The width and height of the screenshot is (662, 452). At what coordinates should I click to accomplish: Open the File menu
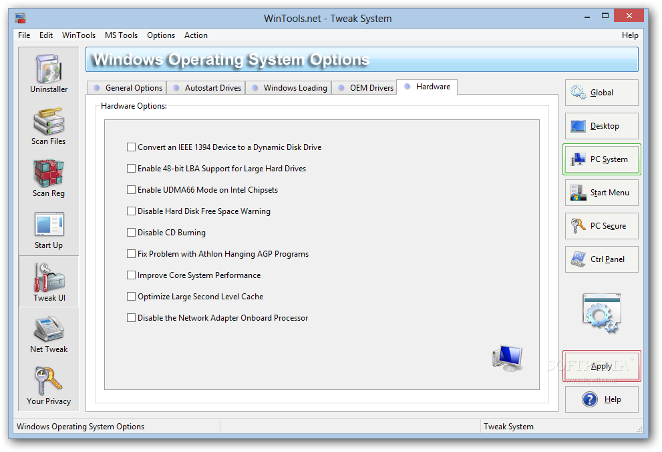pos(24,35)
